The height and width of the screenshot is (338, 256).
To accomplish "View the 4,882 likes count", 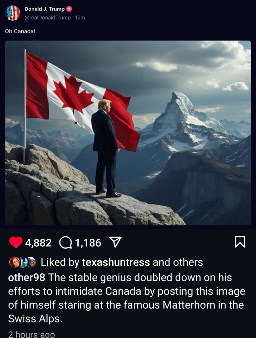I will coord(39,243).
